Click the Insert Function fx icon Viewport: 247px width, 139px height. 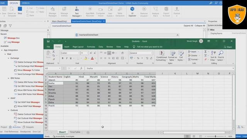[x=81, y=68]
